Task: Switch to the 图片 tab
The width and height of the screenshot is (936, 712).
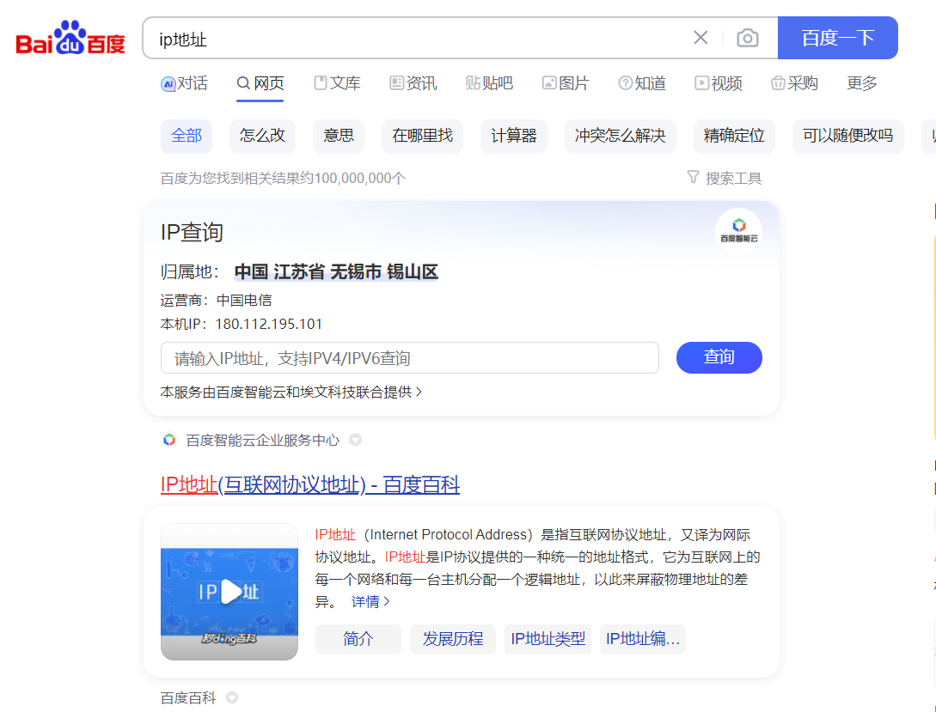Action: (566, 83)
